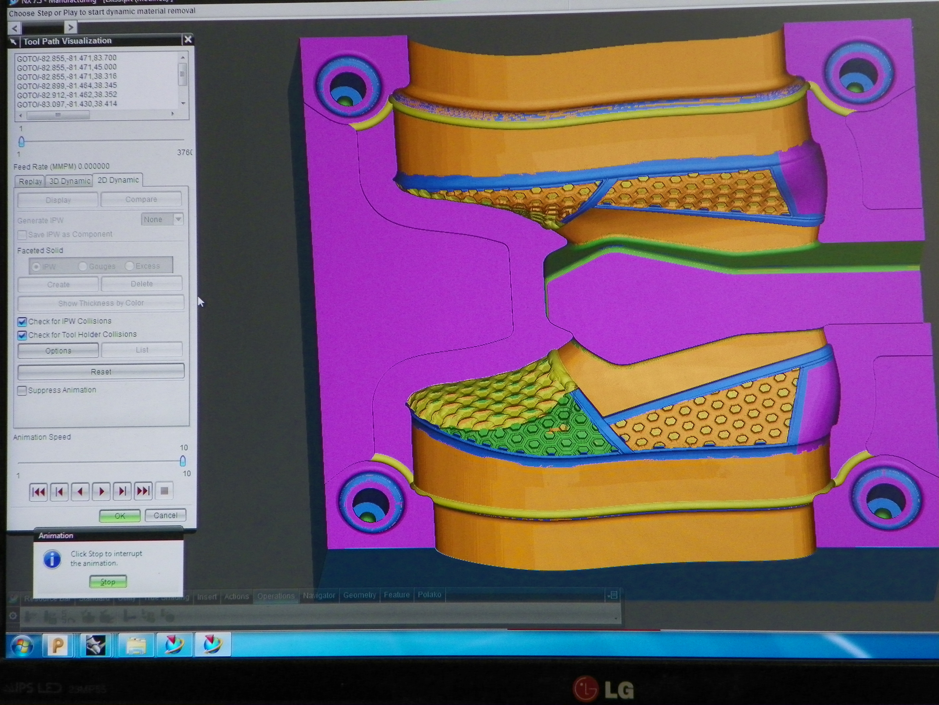Switch to the Replay tab
This screenshot has width=939, height=705.
coord(30,181)
